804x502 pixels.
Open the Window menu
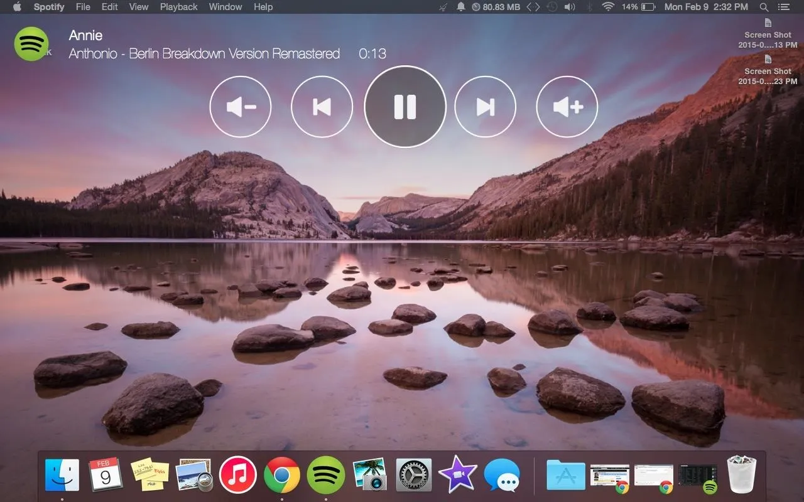coord(225,7)
